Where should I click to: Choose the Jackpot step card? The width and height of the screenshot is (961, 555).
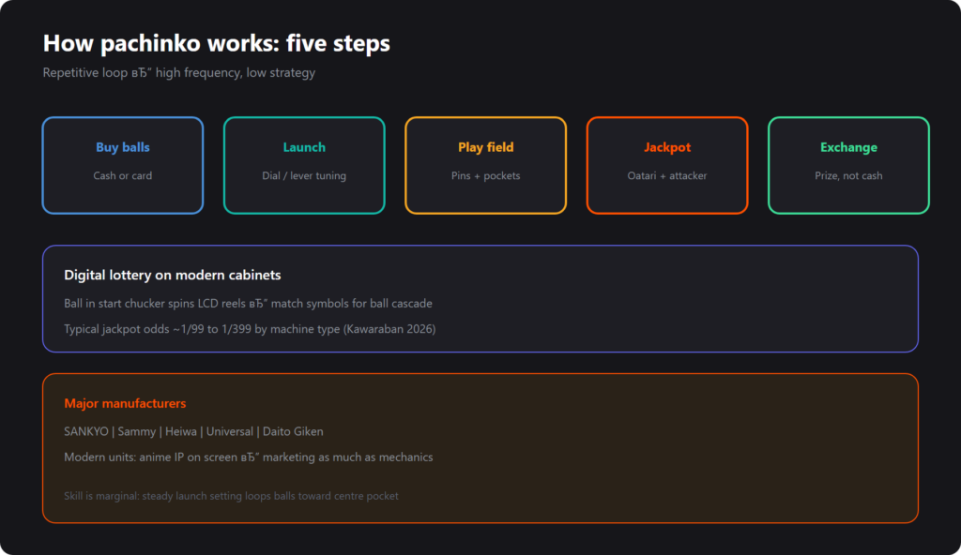[667, 165]
